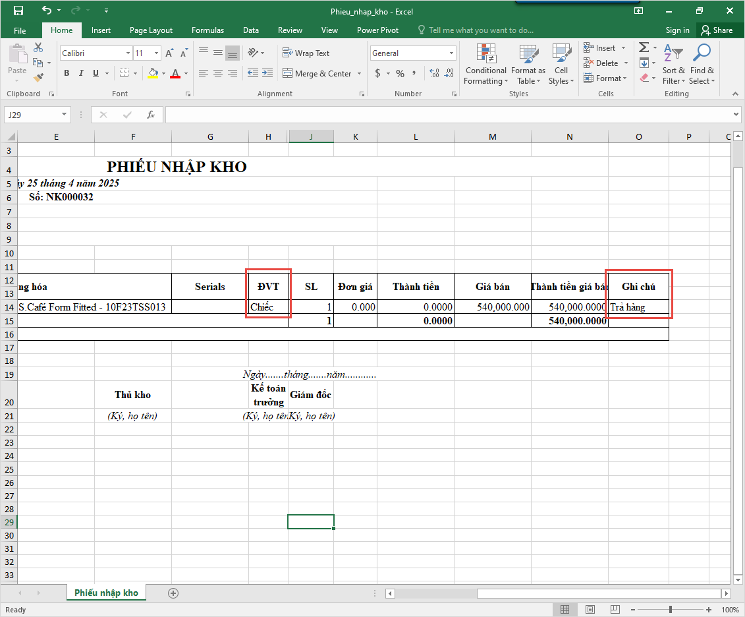Click the Fill down arrow icon
Screen dimensions: 745x617
pos(644,63)
